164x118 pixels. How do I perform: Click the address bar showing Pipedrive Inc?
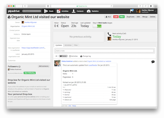[82, 6]
